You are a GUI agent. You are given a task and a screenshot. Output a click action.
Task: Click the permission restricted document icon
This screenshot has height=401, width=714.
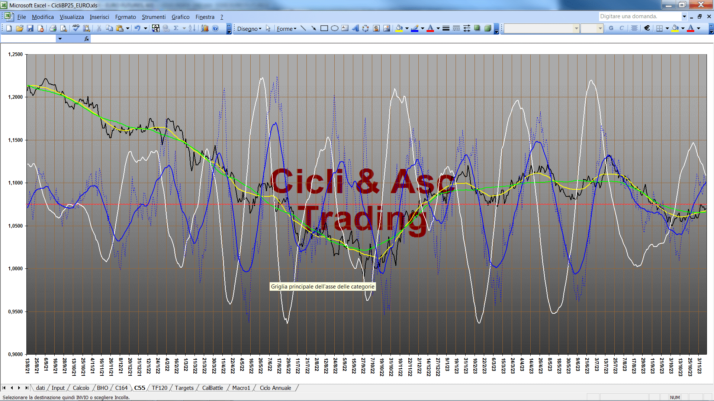[41, 28]
